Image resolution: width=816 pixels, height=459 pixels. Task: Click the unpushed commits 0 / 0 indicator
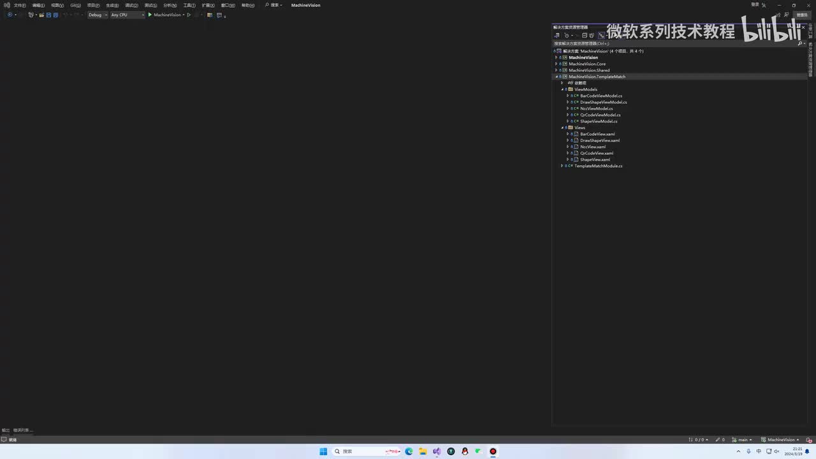699,440
